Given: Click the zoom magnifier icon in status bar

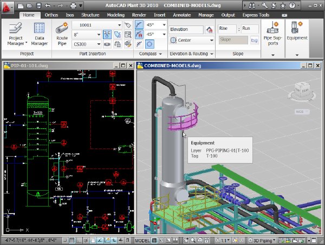Looking at the screenshot, I should [193, 241].
